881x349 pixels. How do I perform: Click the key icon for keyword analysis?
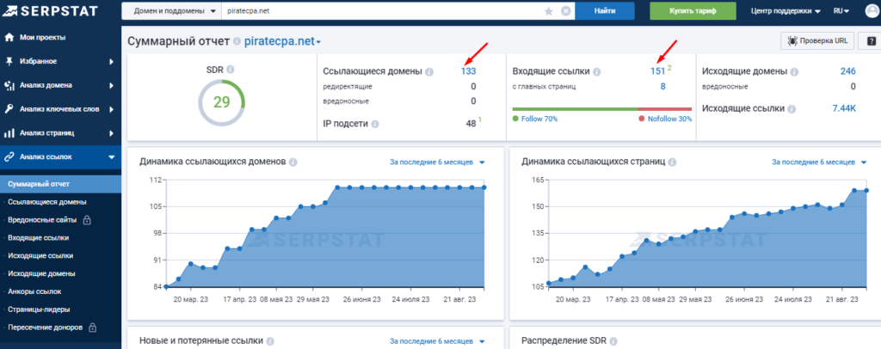9,109
